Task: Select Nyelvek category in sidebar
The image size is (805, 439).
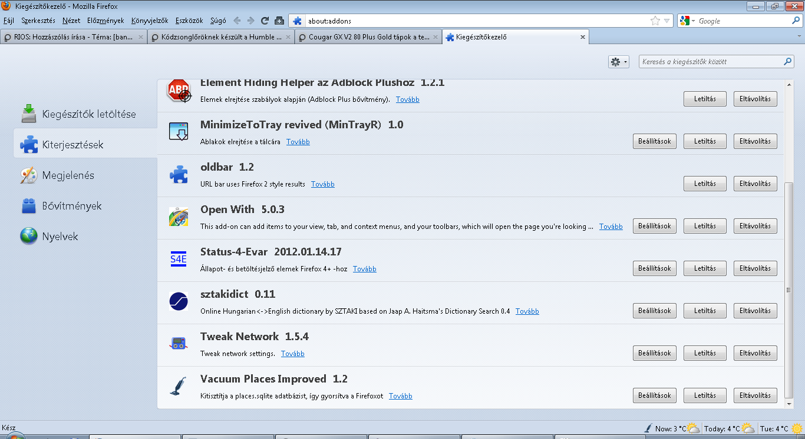Action: pyautogui.click(x=85, y=236)
